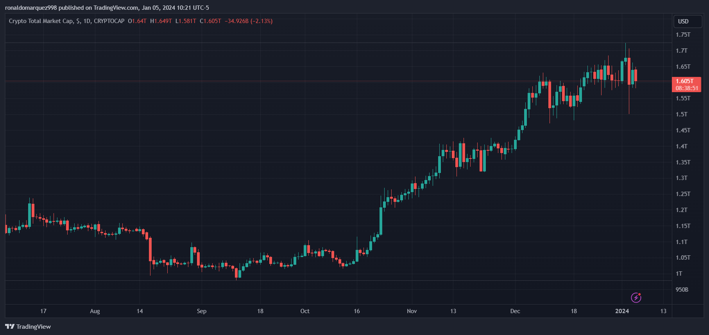Click the 14 date label on time axis

(x=140, y=311)
